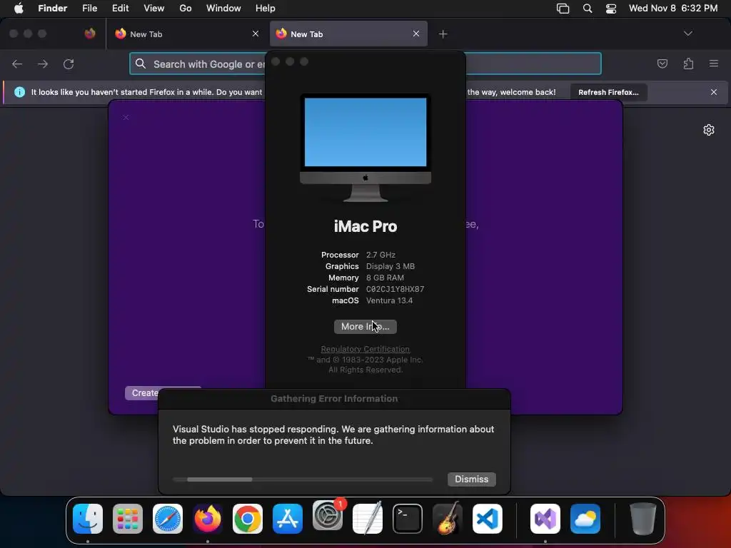Click the Ventura 13.4 version text
Screen dimensions: 731x548
389,300
